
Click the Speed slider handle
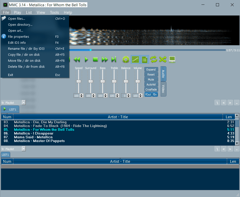pyautogui.click(x=79, y=81)
